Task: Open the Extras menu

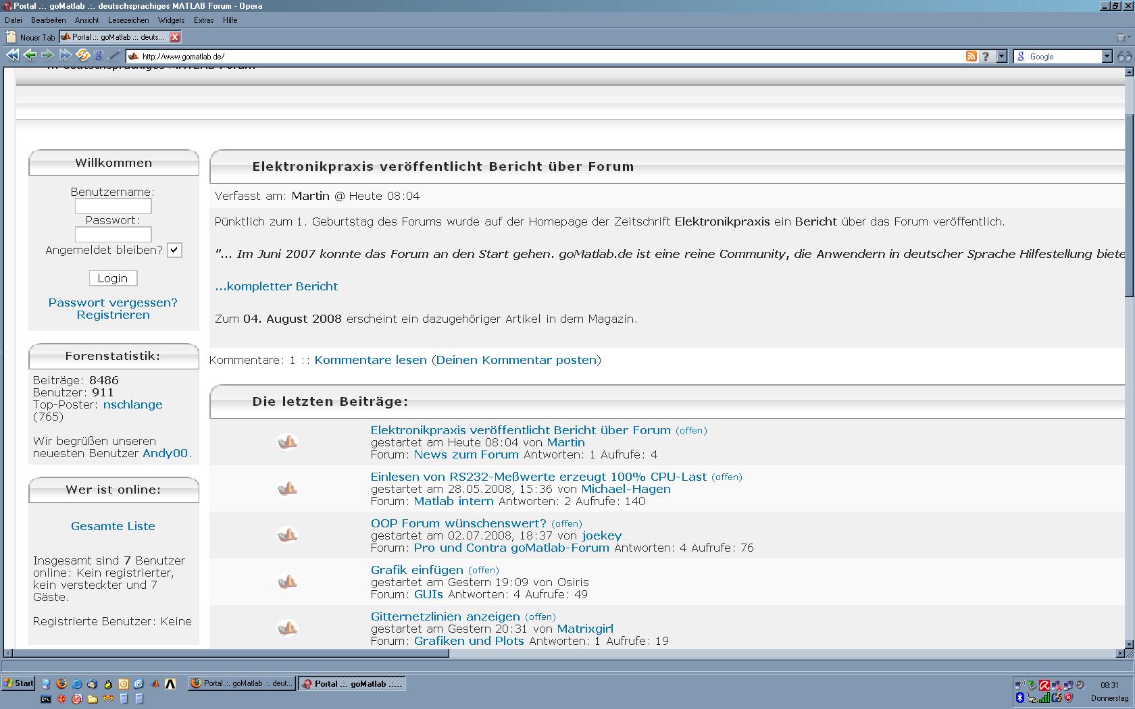Action: 203,20
